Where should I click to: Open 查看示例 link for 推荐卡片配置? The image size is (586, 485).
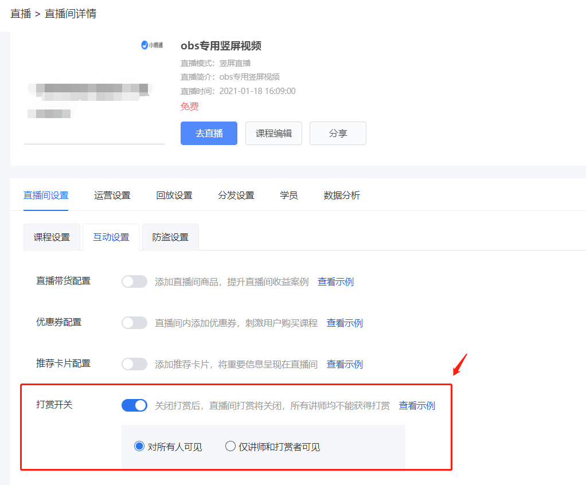click(x=345, y=364)
